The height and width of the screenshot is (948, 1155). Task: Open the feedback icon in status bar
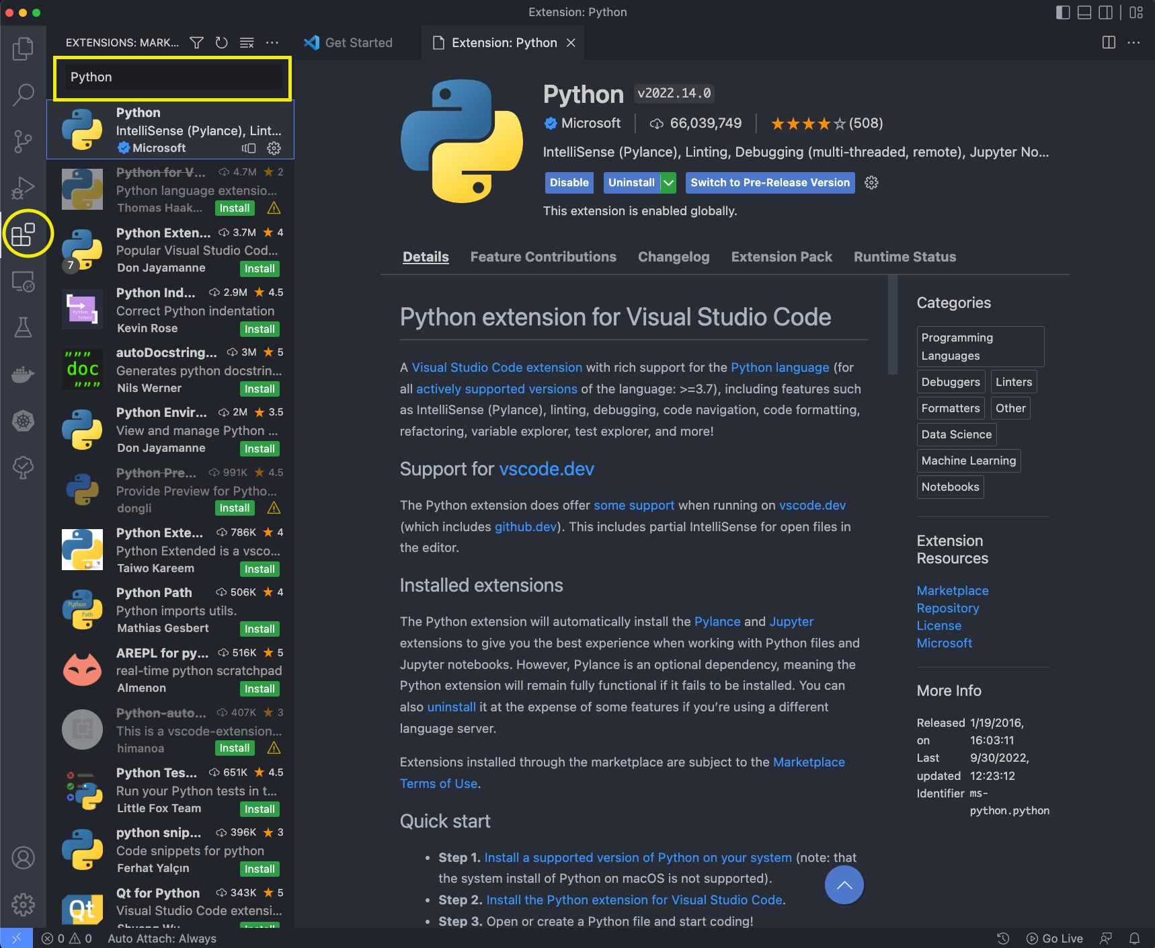pos(1106,938)
